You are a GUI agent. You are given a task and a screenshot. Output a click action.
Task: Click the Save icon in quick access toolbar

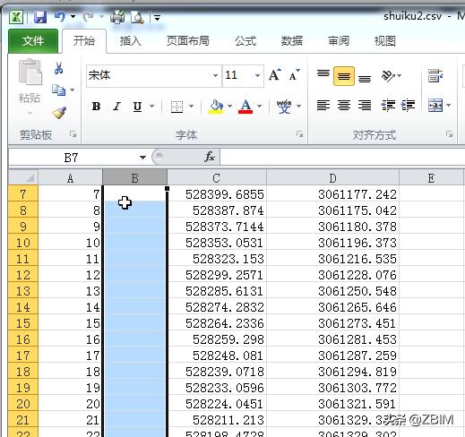click(40, 17)
